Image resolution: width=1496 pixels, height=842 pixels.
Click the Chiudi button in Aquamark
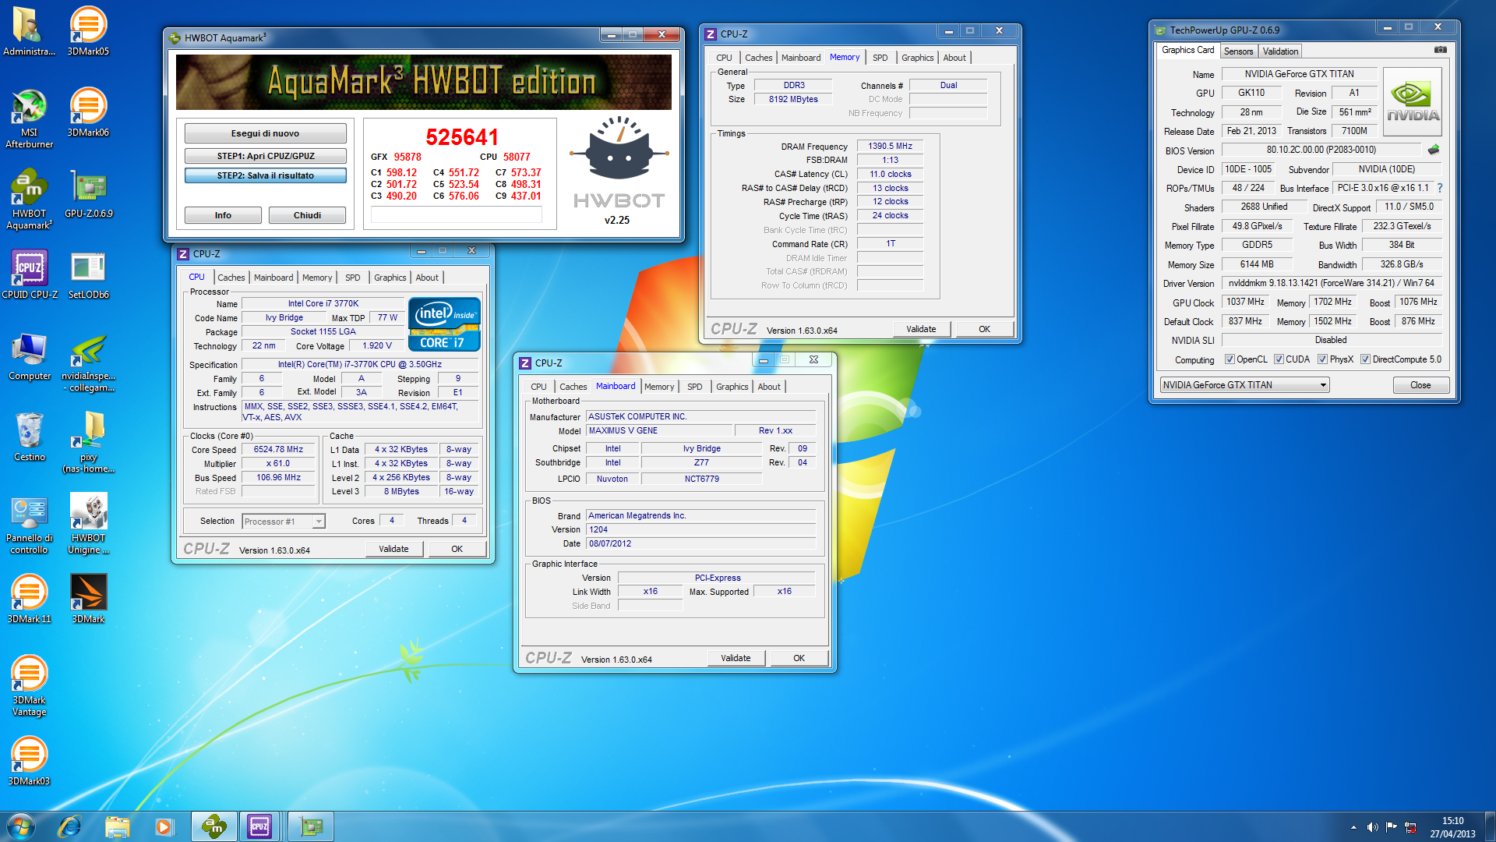click(307, 215)
